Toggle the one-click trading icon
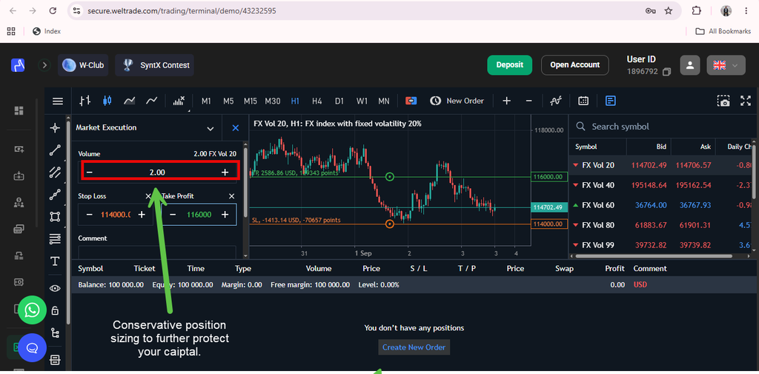The height and width of the screenshot is (374, 759). point(411,101)
